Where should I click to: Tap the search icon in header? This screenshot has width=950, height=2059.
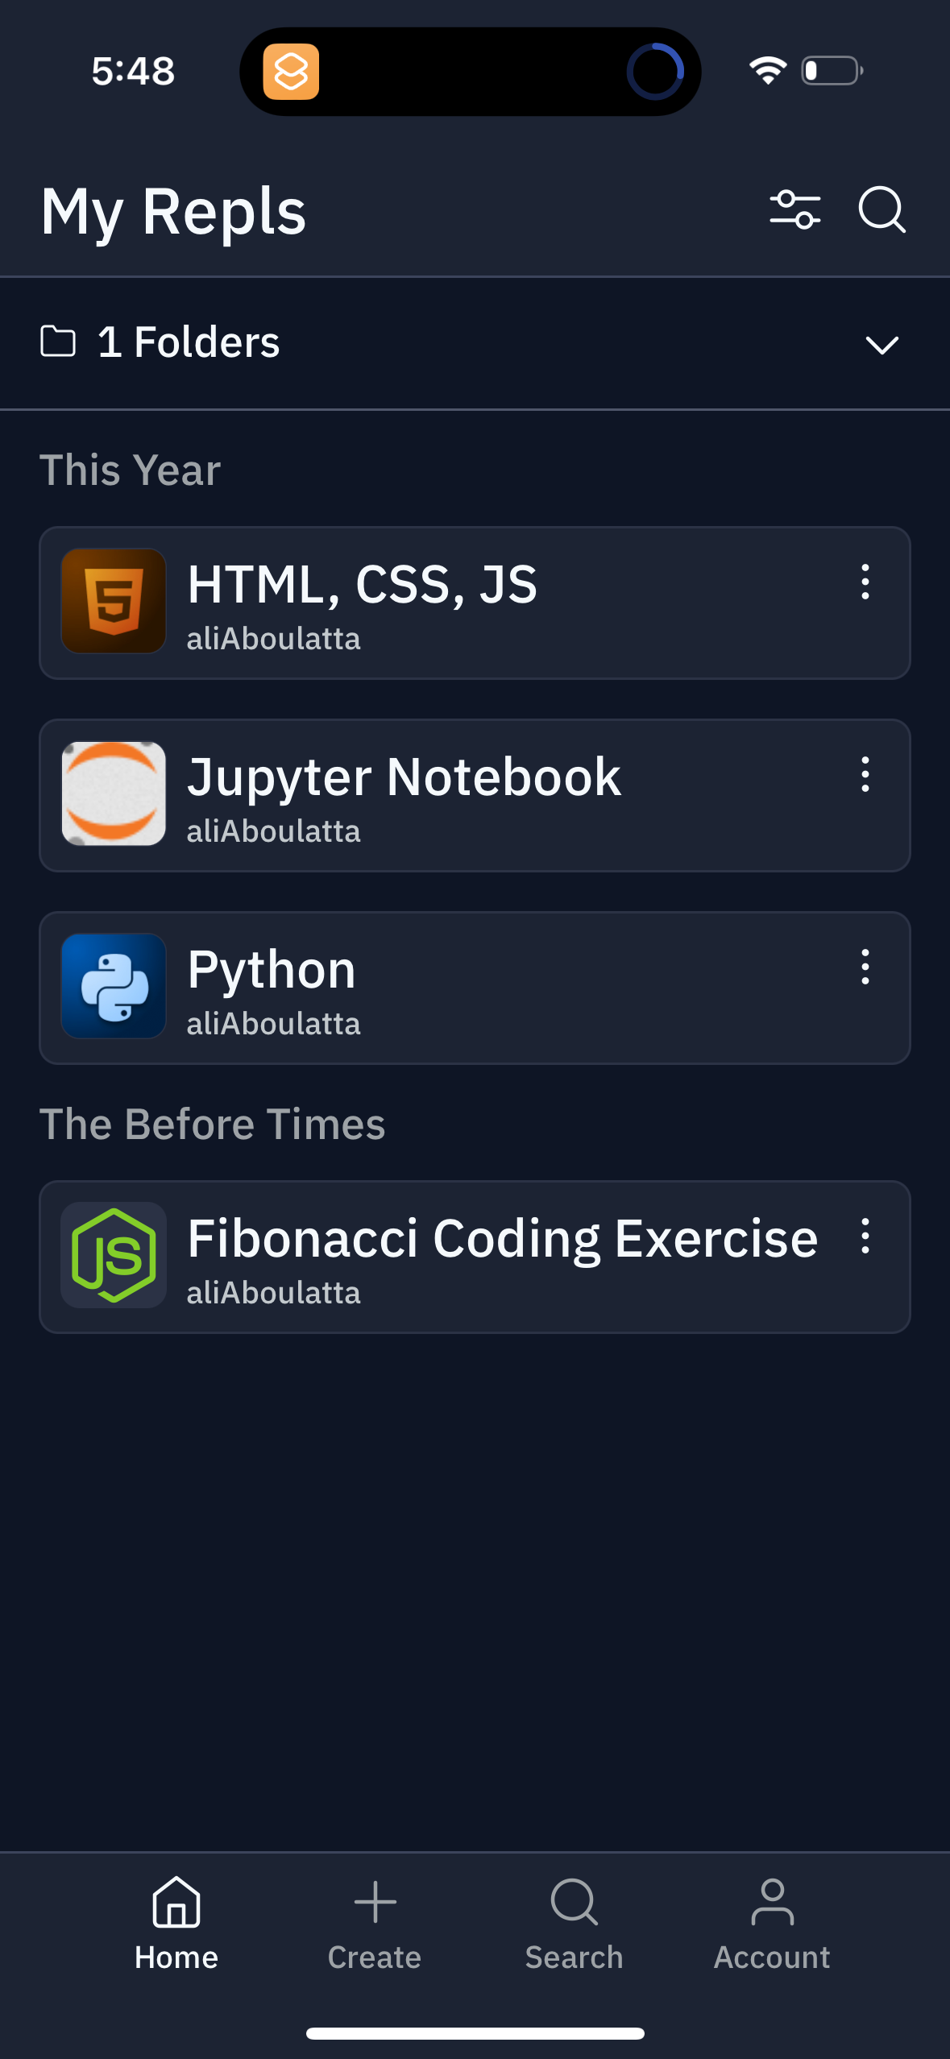coord(882,210)
